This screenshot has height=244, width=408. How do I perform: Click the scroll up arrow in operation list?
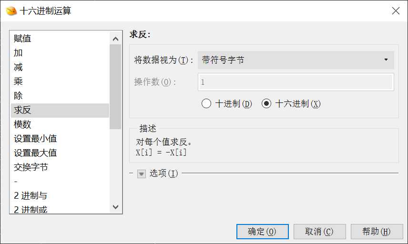pos(115,39)
